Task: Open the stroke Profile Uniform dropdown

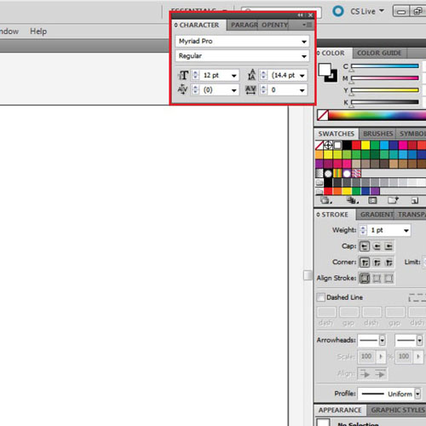Action: pyautogui.click(x=417, y=394)
